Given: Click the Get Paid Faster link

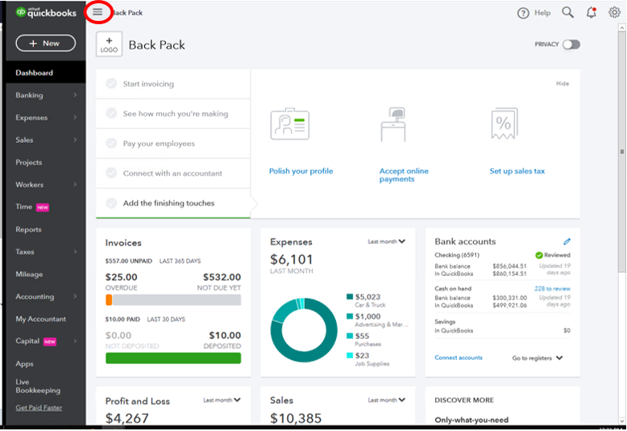Looking at the screenshot, I should tap(39, 408).
